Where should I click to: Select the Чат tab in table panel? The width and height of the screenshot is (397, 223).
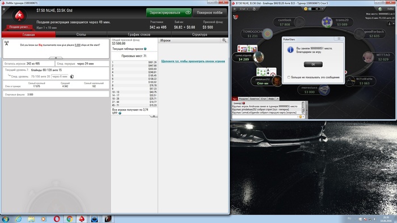tap(235, 98)
